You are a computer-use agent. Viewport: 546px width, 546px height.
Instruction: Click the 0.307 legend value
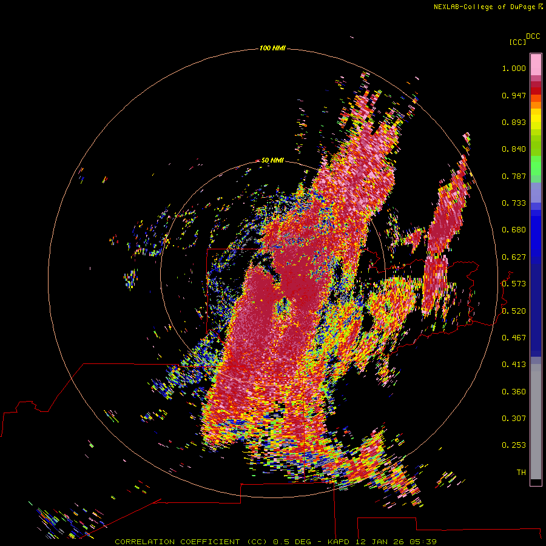coord(514,419)
